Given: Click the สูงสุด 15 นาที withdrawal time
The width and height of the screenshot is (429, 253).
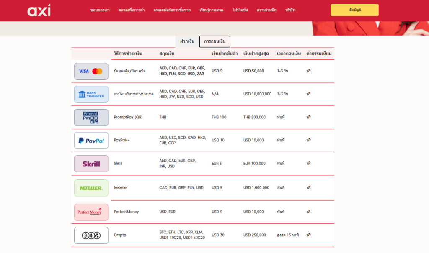Looking at the screenshot, I should 288,235.
